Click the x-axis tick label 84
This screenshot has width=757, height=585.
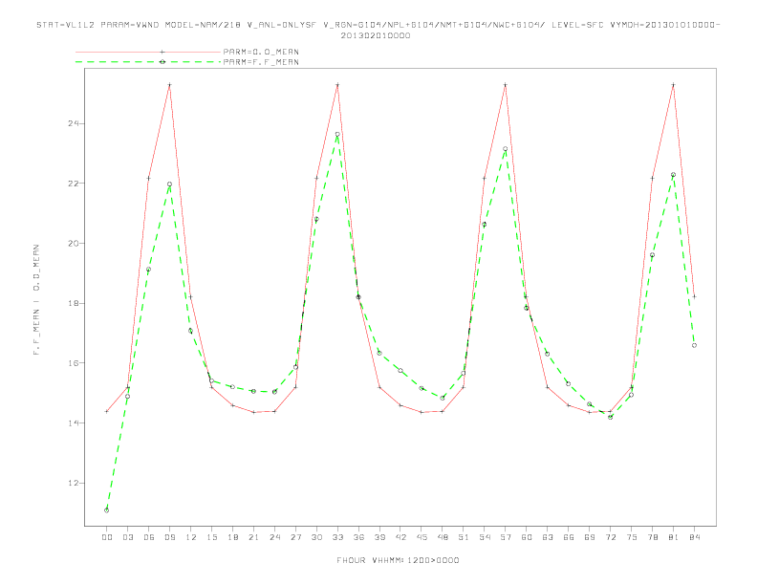[x=694, y=537]
